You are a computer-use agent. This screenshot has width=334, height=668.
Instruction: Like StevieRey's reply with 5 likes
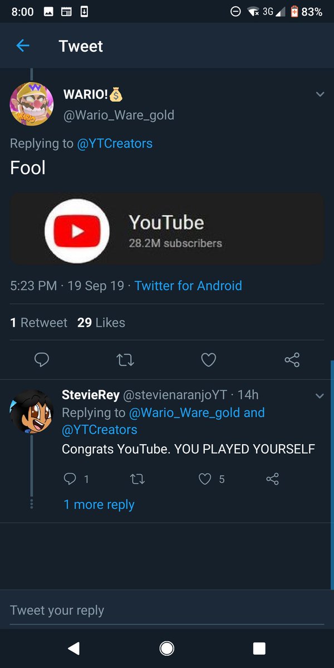[x=205, y=479]
